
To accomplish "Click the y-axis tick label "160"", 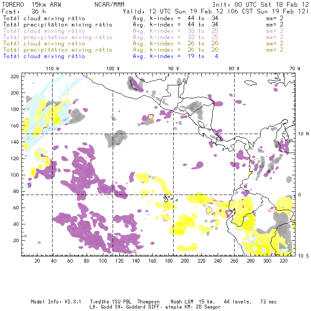I will pyautogui.click(x=15, y=126).
